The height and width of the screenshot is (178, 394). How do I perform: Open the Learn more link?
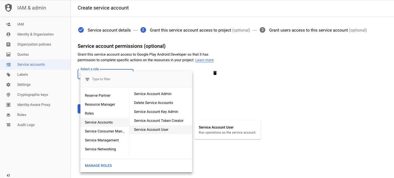[204, 60]
